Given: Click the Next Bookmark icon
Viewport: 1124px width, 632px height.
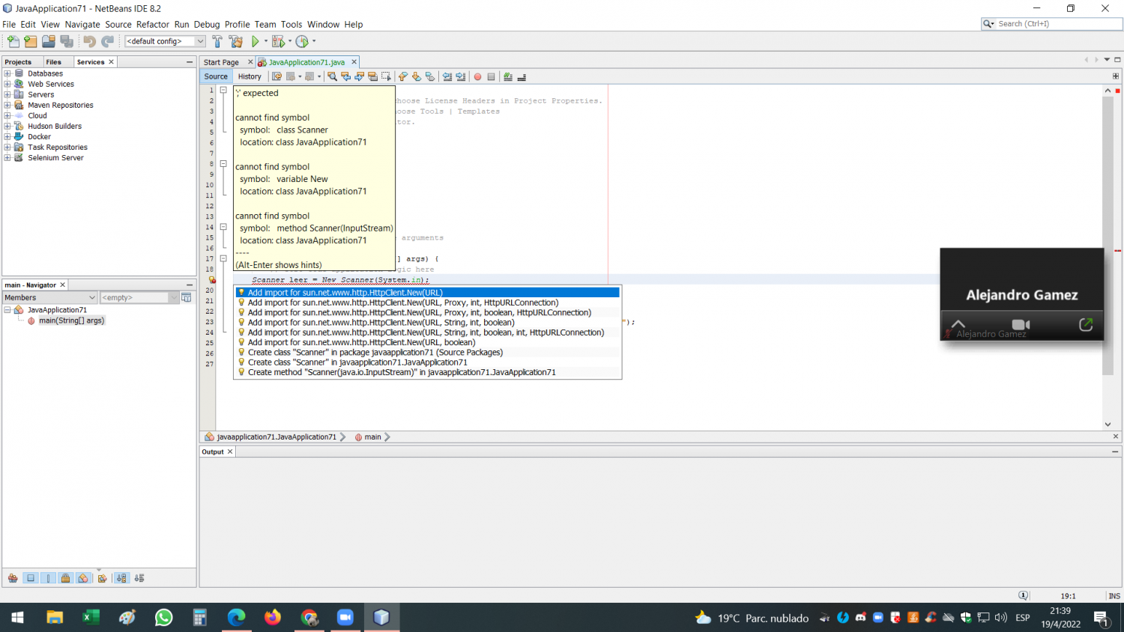Looking at the screenshot, I should coord(417,76).
